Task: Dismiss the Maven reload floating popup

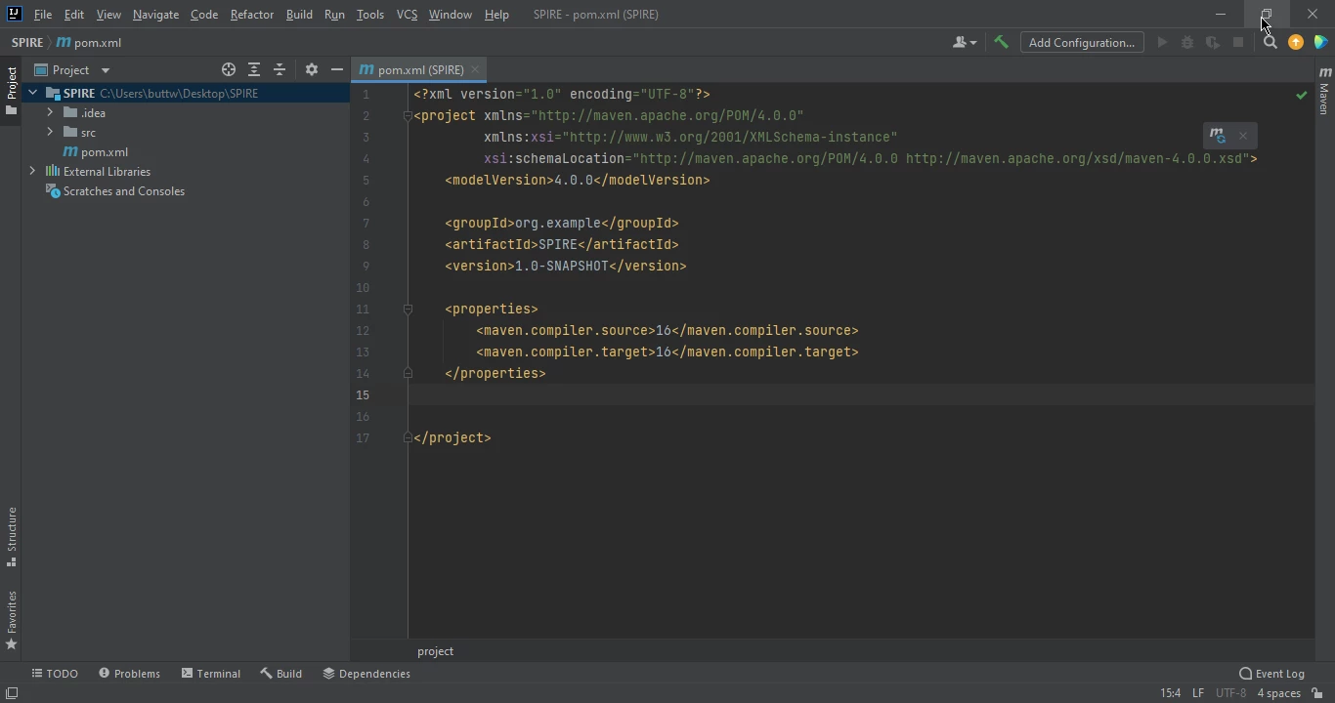Action: [x=1243, y=136]
